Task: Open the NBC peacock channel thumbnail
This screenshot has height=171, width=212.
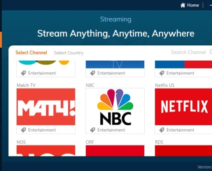Action: click(115, 107)
